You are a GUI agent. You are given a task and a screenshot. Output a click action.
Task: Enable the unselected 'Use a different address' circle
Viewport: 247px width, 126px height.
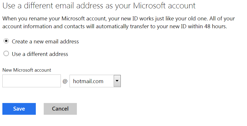(x=6, y=54)
